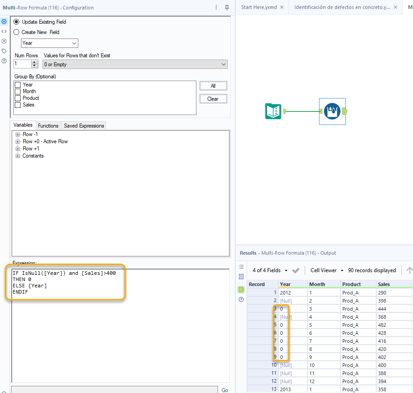Click the open-in-new-window icon in the sidebar
This screenshot has width=413, height=393.
click(x=4, y=41)
